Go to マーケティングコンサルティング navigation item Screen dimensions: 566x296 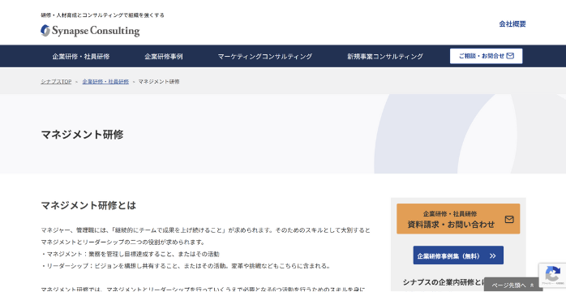[265, 56]
